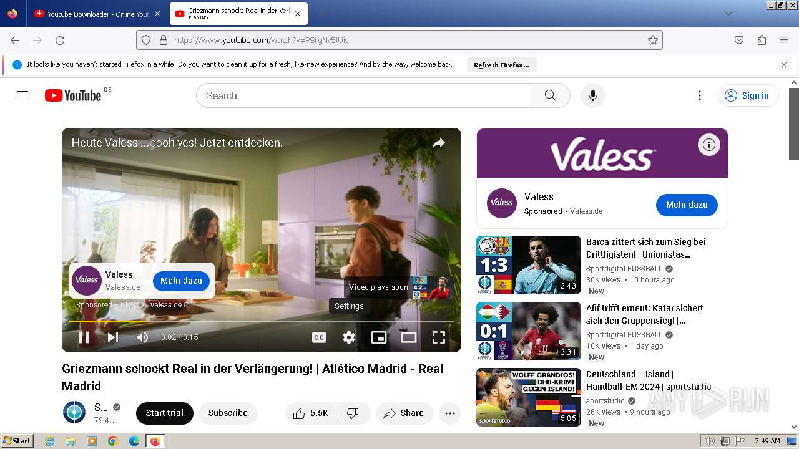Expand the list all tabs chevron

[728, 14]
